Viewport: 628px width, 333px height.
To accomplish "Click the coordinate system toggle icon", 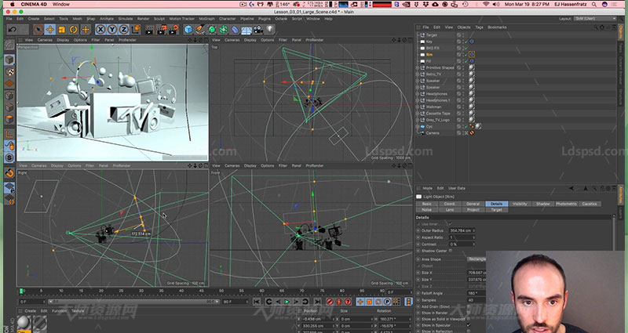I will tap(136, 30).
